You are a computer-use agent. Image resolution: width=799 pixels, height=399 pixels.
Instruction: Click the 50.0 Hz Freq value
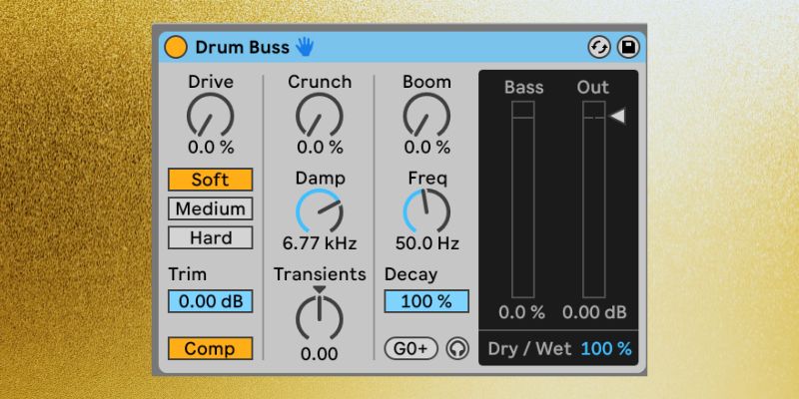coord(427,243)
